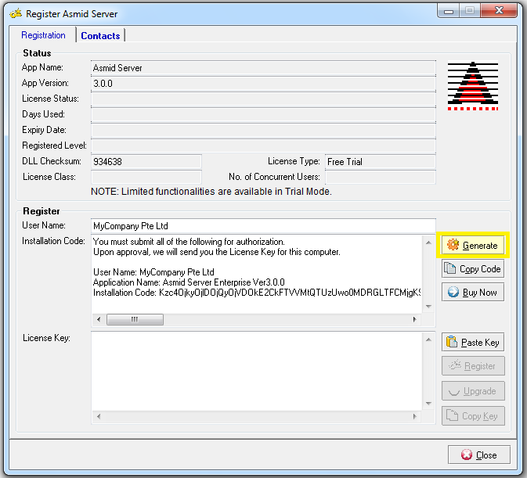
Task: Click the horizontal scrollbar thumb in Installation Code
Action: 135,319
